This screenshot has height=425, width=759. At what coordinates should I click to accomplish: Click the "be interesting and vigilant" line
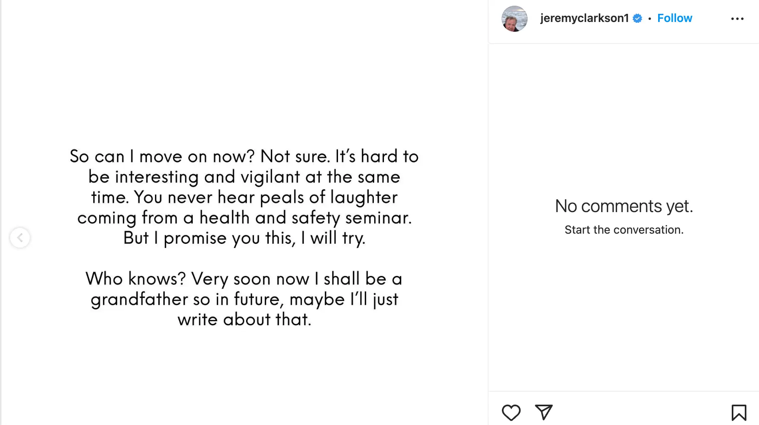pyautogui.click(x=244, y=177)
